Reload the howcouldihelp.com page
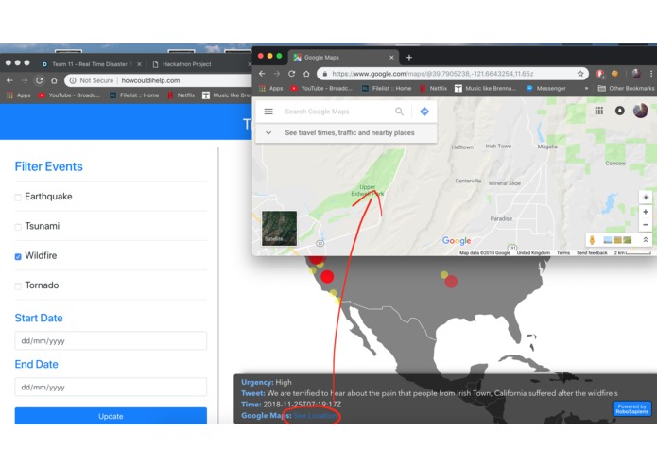 [x=39, y=80]
